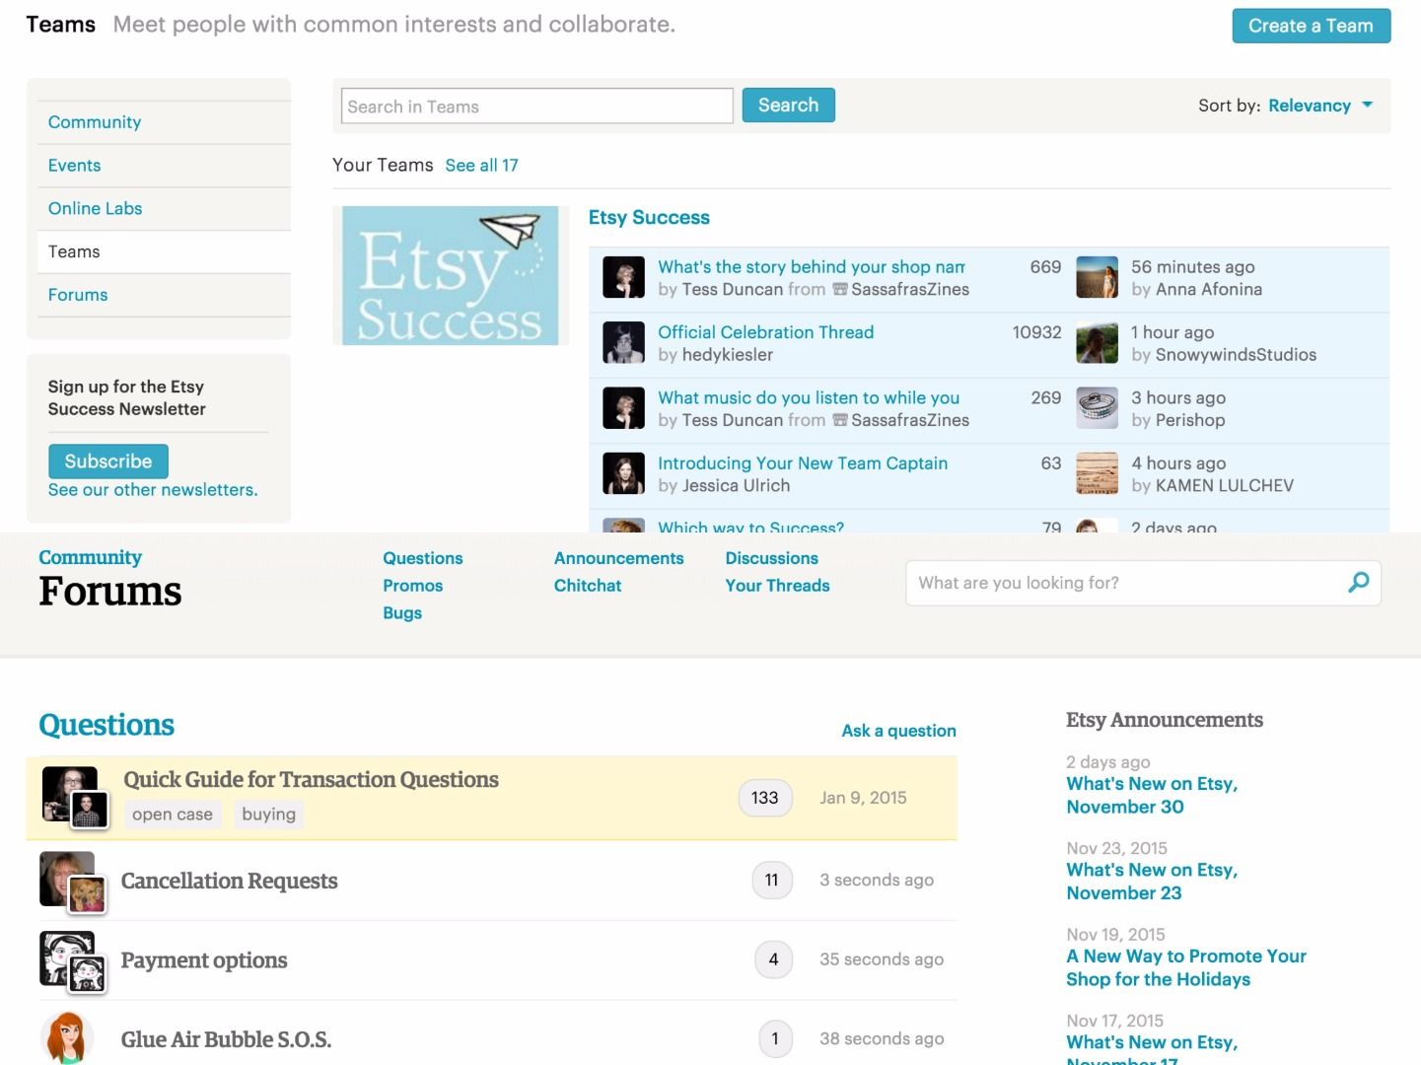Screen dimensions: 1421x1065
Task: Switch to the Forums sidebar section
Action: (x=77, y=294)
